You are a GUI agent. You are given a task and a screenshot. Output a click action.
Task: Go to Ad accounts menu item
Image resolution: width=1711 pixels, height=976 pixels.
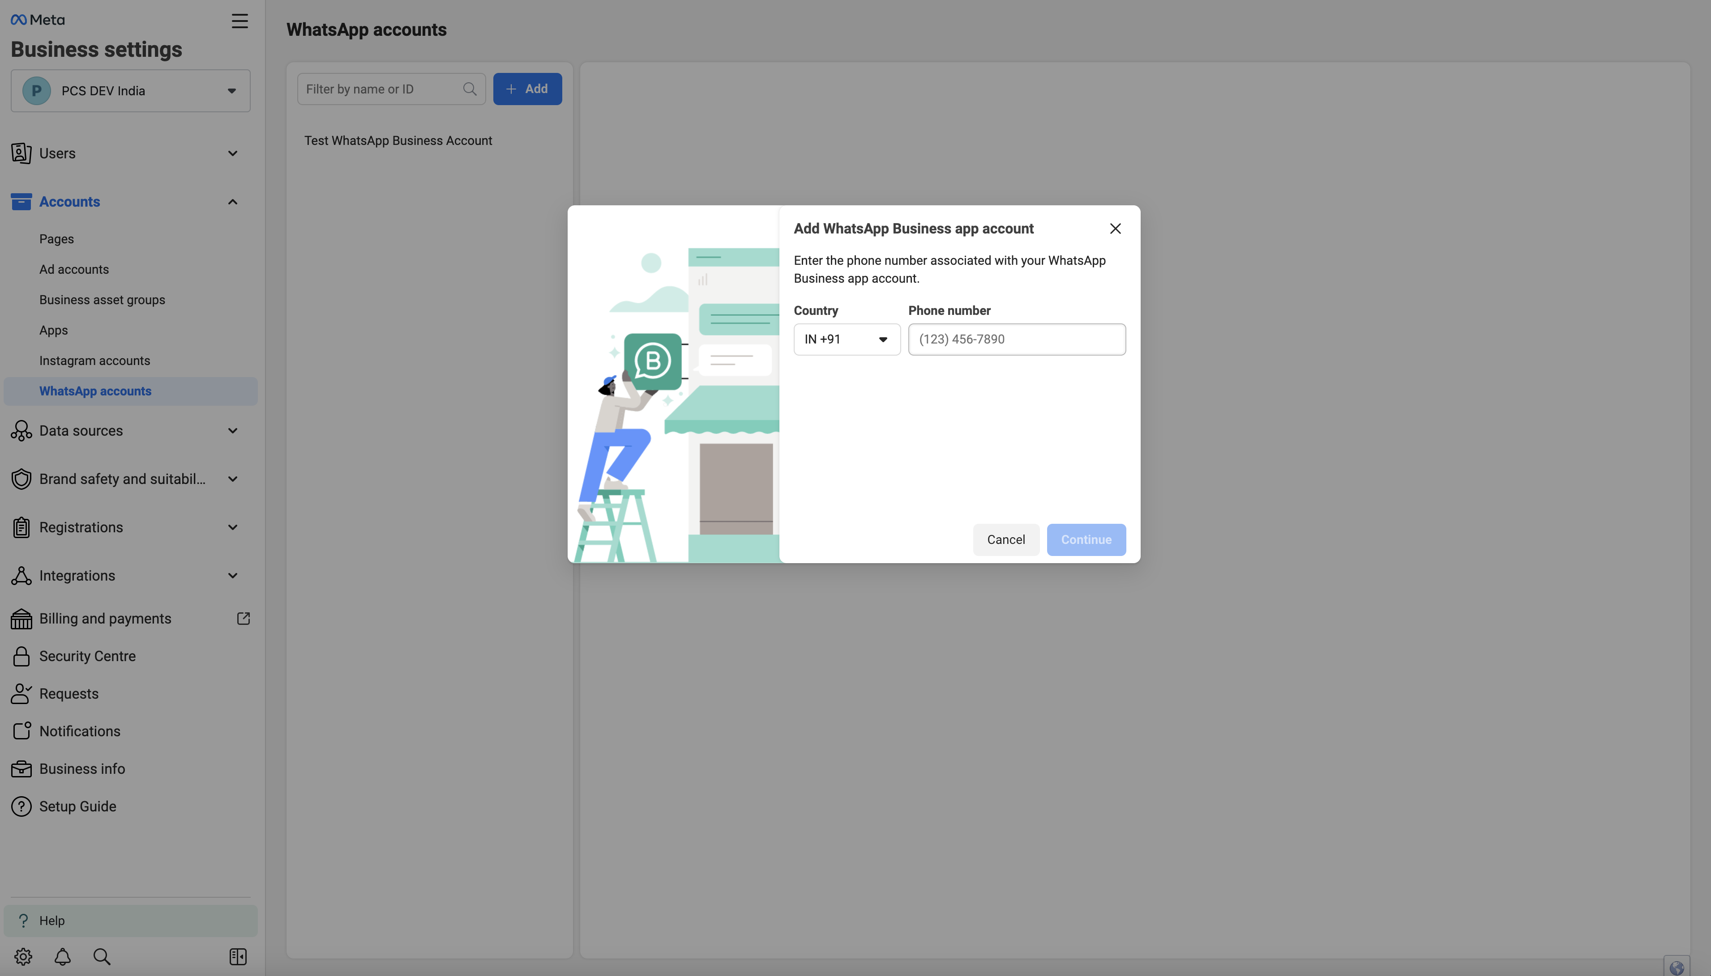(x=74, y=269)
